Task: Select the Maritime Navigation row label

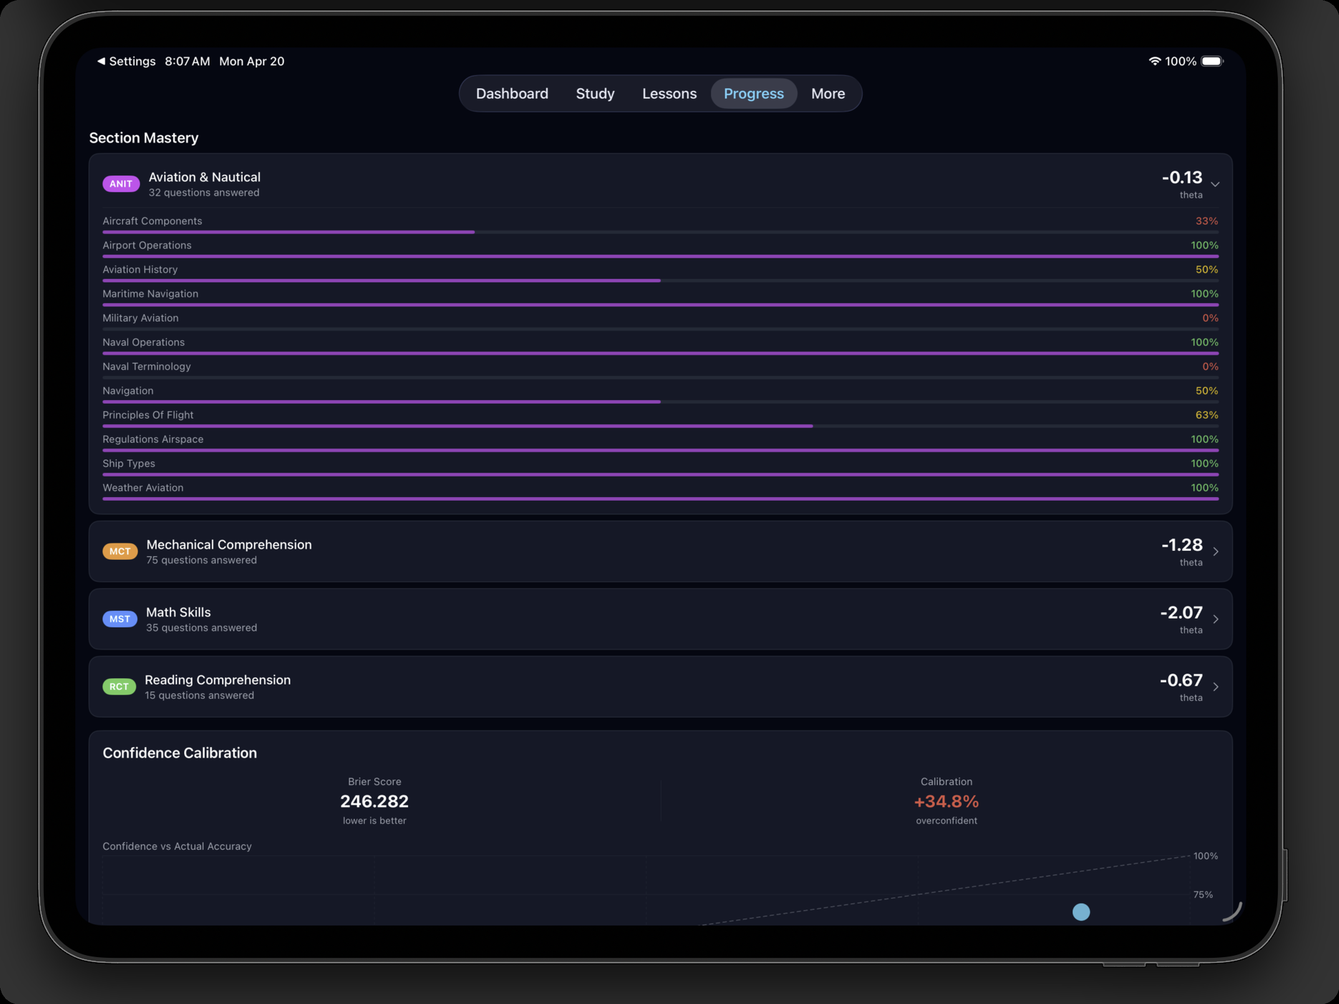Action: click(150, 293)
